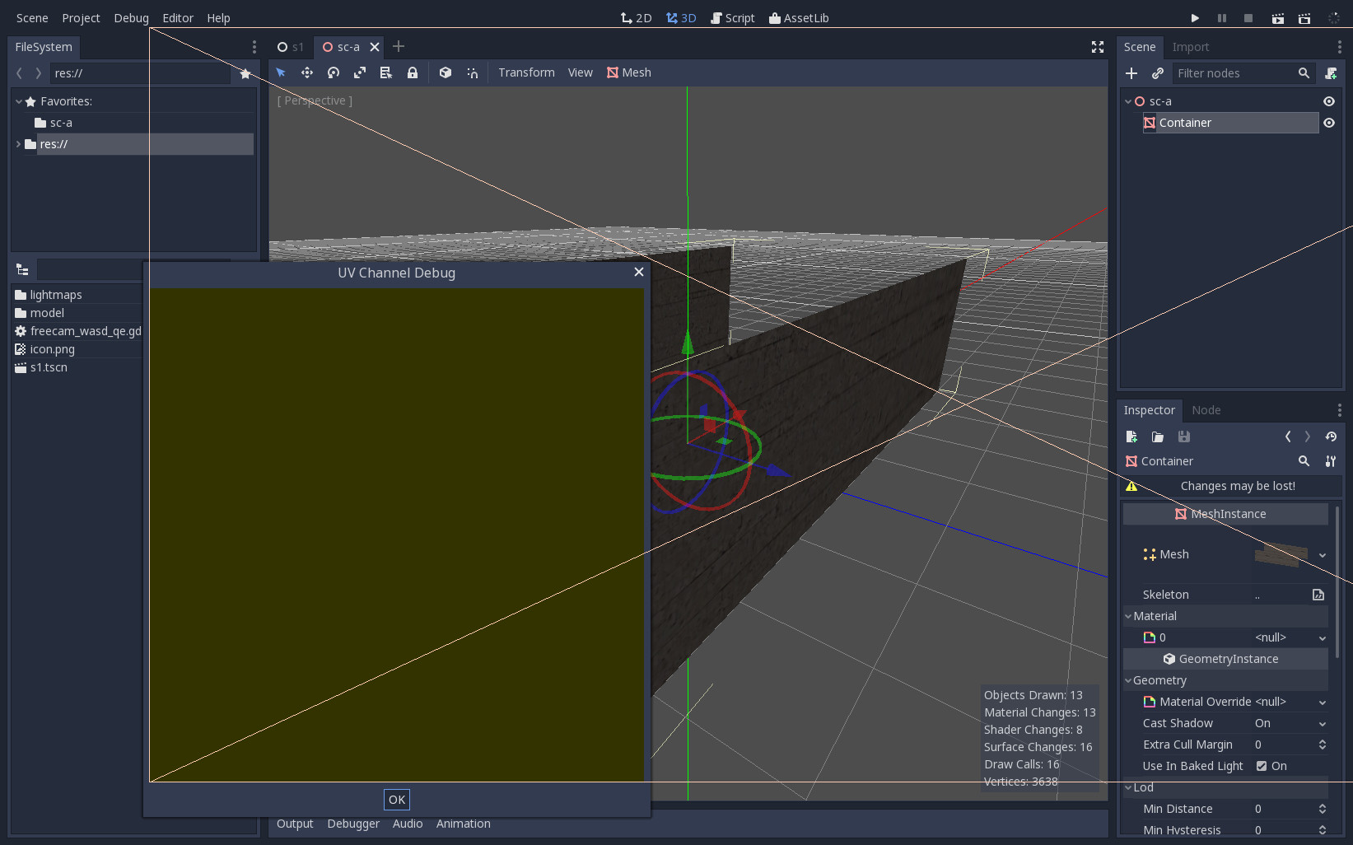Confirm UV Channel Debug dialog with OK
Viewport: 1353px width, 845px height.
tap(397, 800)
